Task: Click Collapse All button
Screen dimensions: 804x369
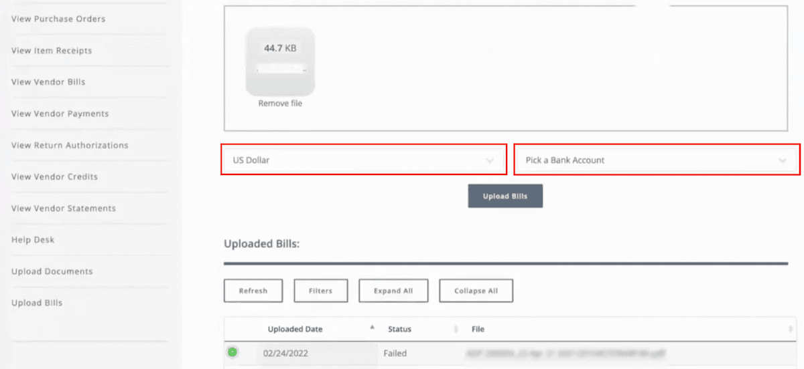Action: 476,291
